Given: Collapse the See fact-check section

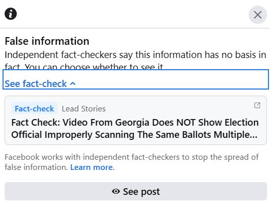Looking at the screenshot, I should pyautogui.click(x=136, y=79).
